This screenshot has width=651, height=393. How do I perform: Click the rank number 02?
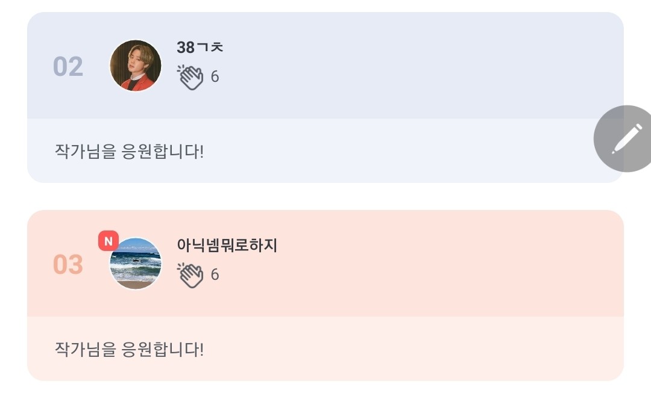point(68,66)
